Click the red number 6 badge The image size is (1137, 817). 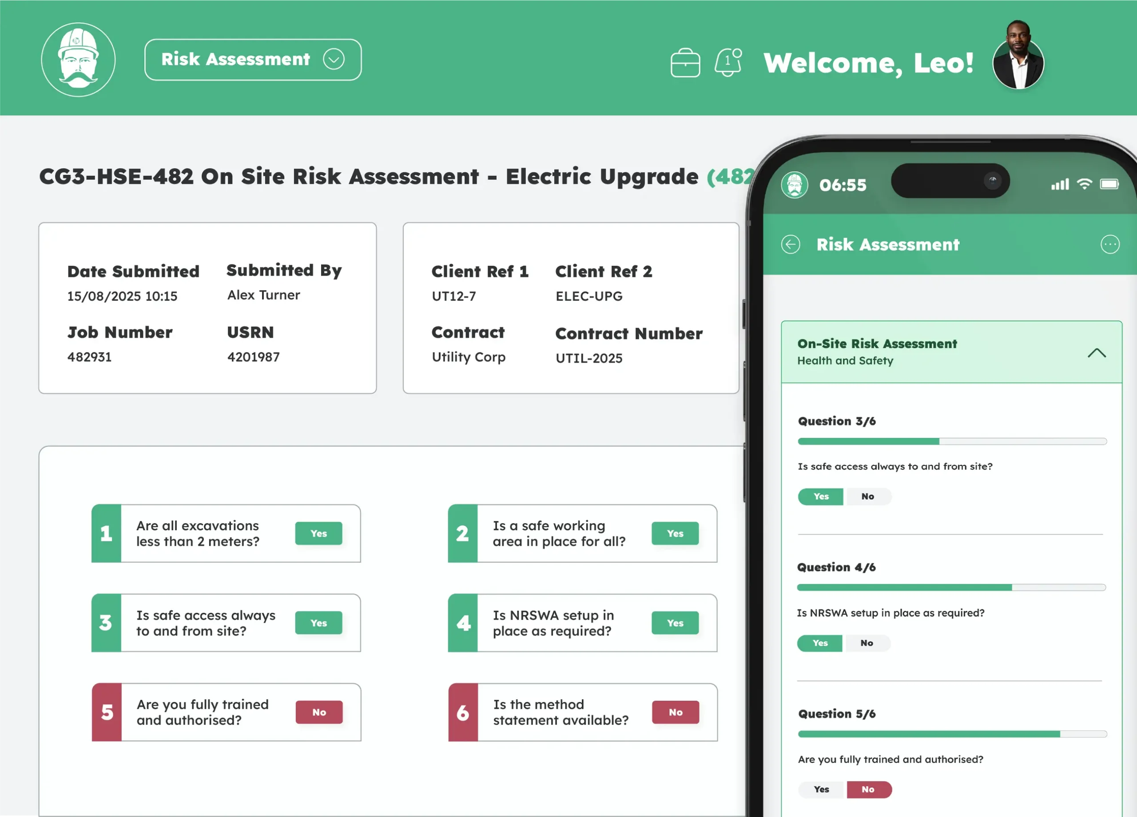(463, 712)
